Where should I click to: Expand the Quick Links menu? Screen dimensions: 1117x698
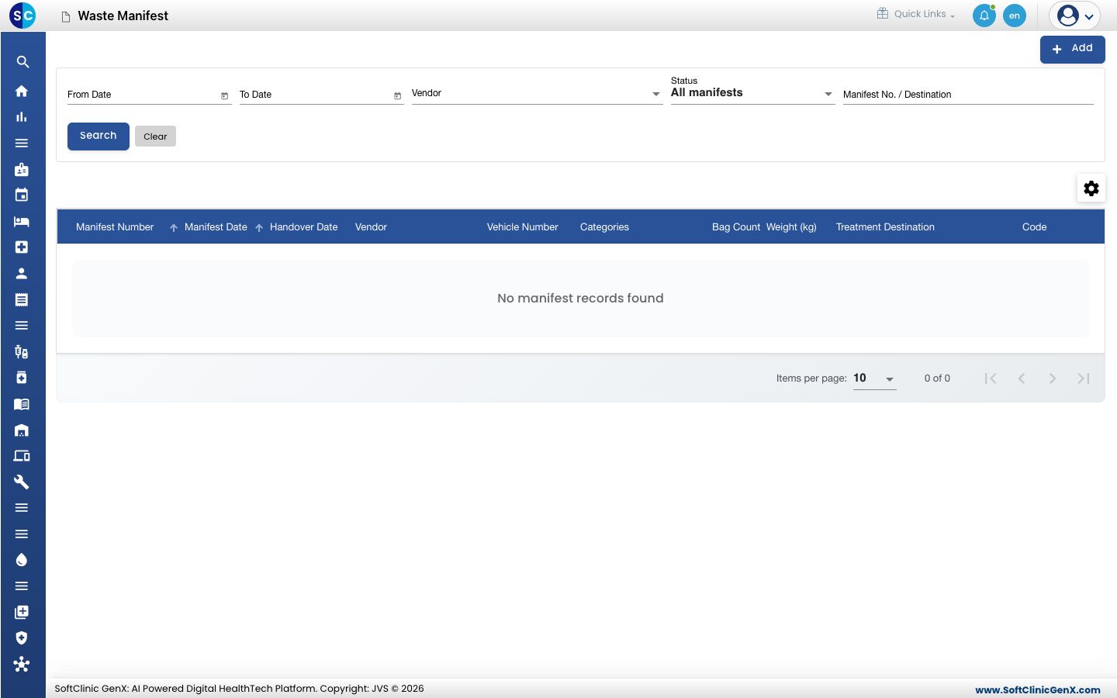(916, 14)
